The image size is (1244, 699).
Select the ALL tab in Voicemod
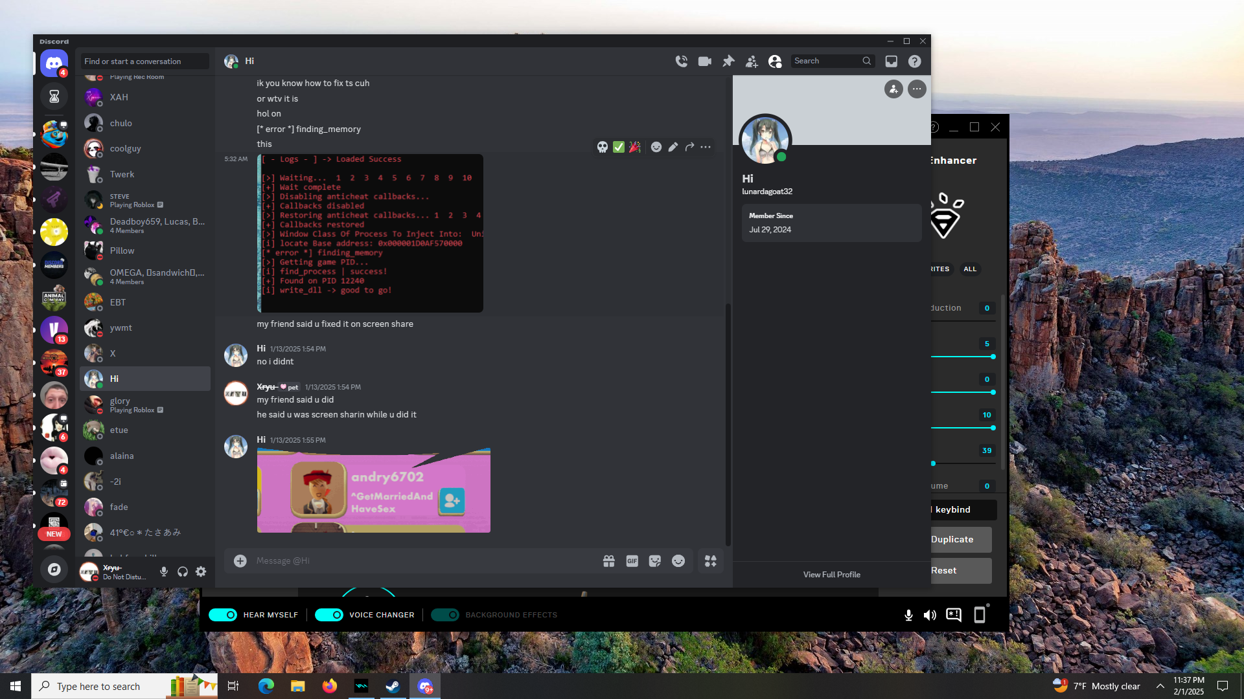click(x=969, y=269)
